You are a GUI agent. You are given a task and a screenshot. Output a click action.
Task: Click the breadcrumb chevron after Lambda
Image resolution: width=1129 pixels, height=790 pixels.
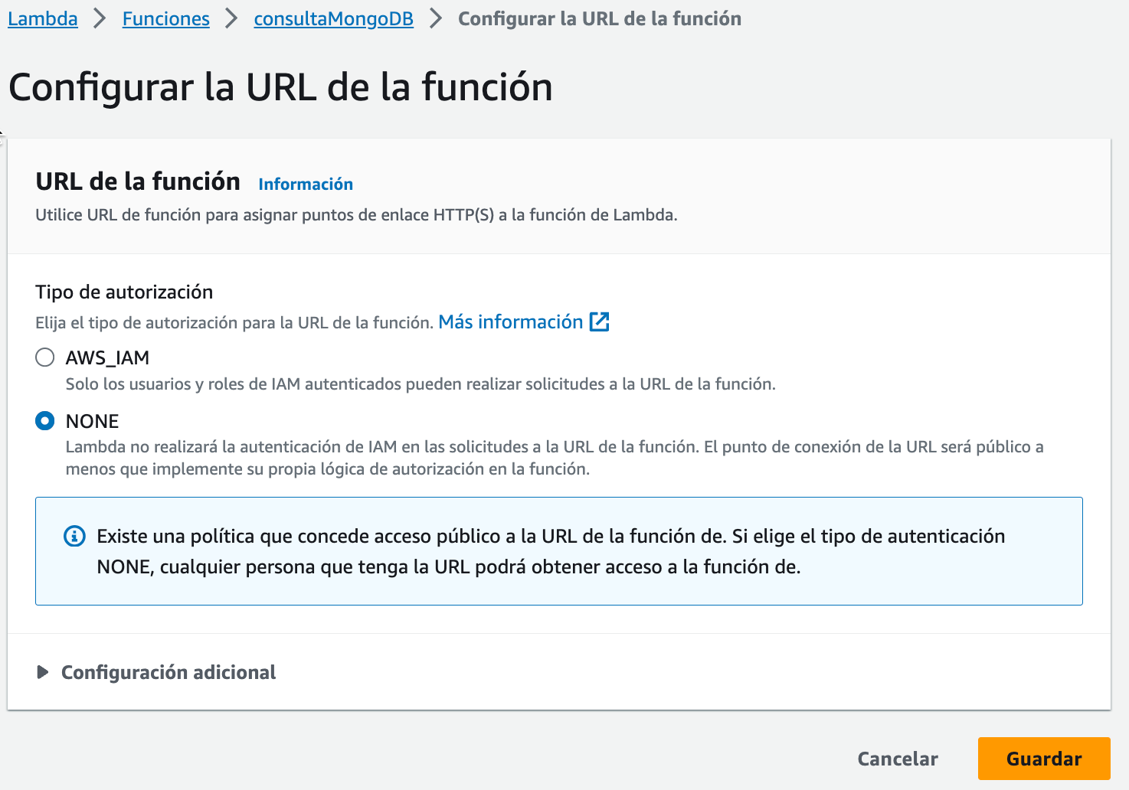[100, 18]
